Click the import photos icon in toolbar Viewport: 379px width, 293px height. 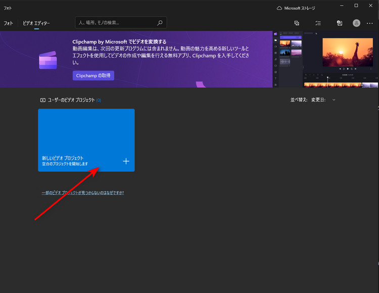click(x=340, y=23)
